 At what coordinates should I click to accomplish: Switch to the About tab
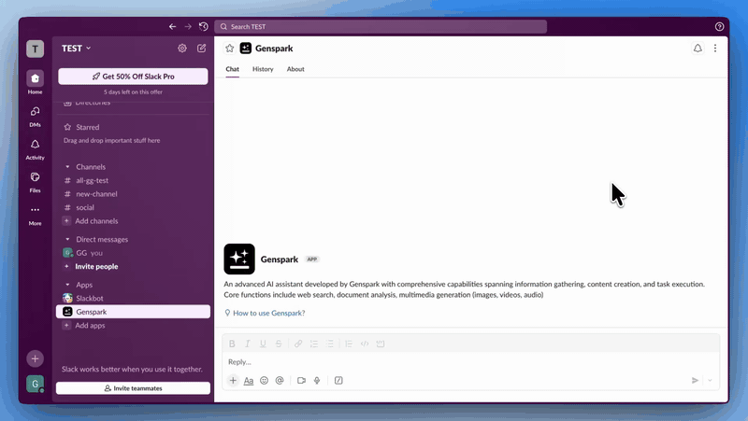click(x=295, y=69)
